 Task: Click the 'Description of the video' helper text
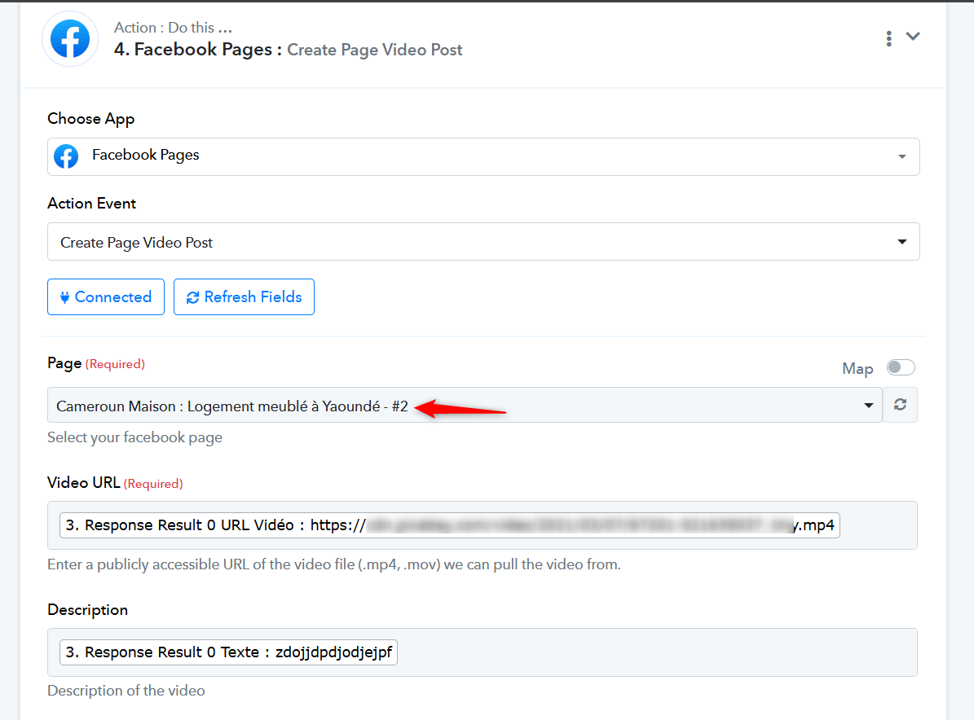click(126, 691)
